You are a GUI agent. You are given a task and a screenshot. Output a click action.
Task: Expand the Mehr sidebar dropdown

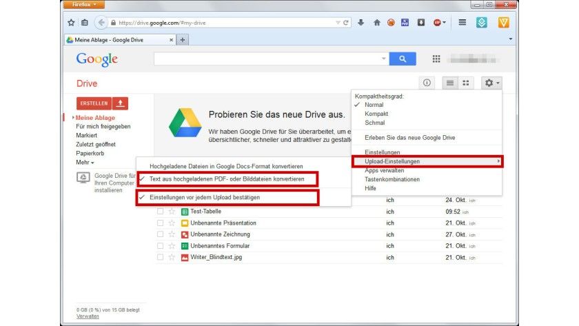pyautogui.click(x=85, y=163)
